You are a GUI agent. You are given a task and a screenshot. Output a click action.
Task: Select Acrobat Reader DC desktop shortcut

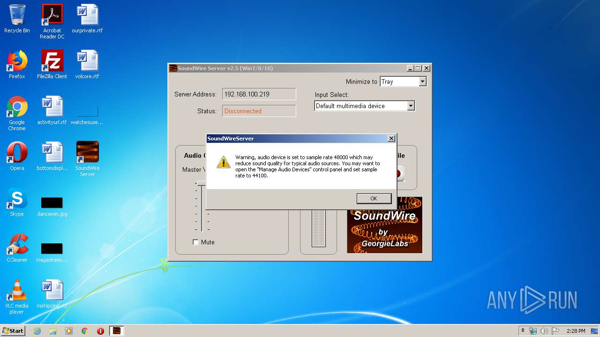pos(52,22)
